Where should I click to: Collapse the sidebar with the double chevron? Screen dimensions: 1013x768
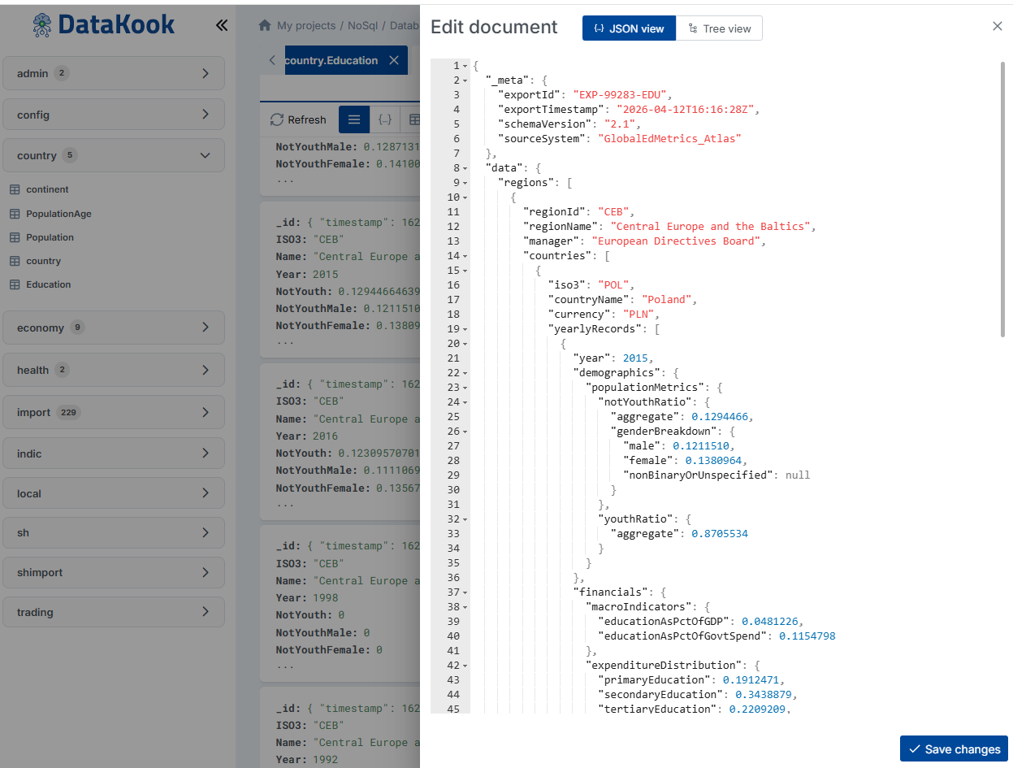221,25
